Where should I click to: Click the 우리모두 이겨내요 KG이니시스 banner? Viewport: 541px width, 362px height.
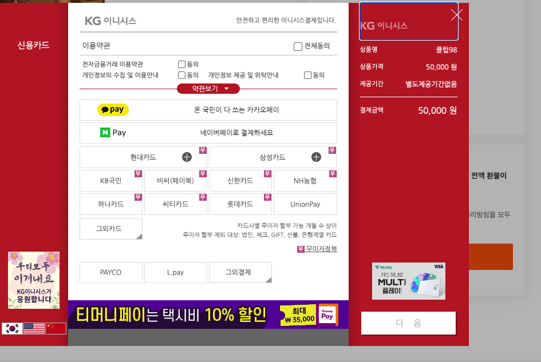click(34, 280)
